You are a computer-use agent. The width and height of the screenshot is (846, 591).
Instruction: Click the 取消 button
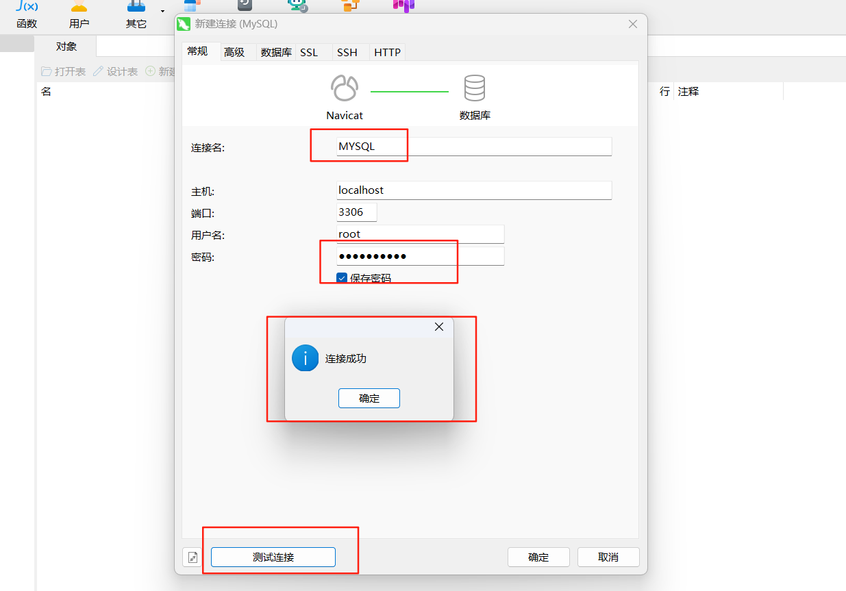[608, 557]
